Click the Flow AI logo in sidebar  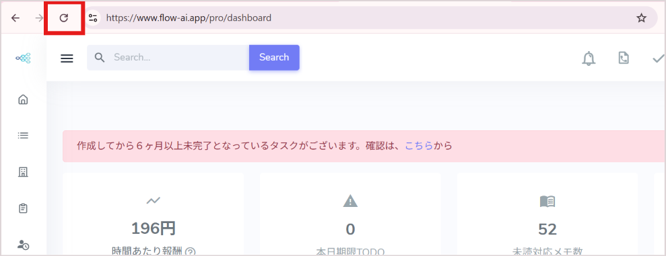coord(24,58)
